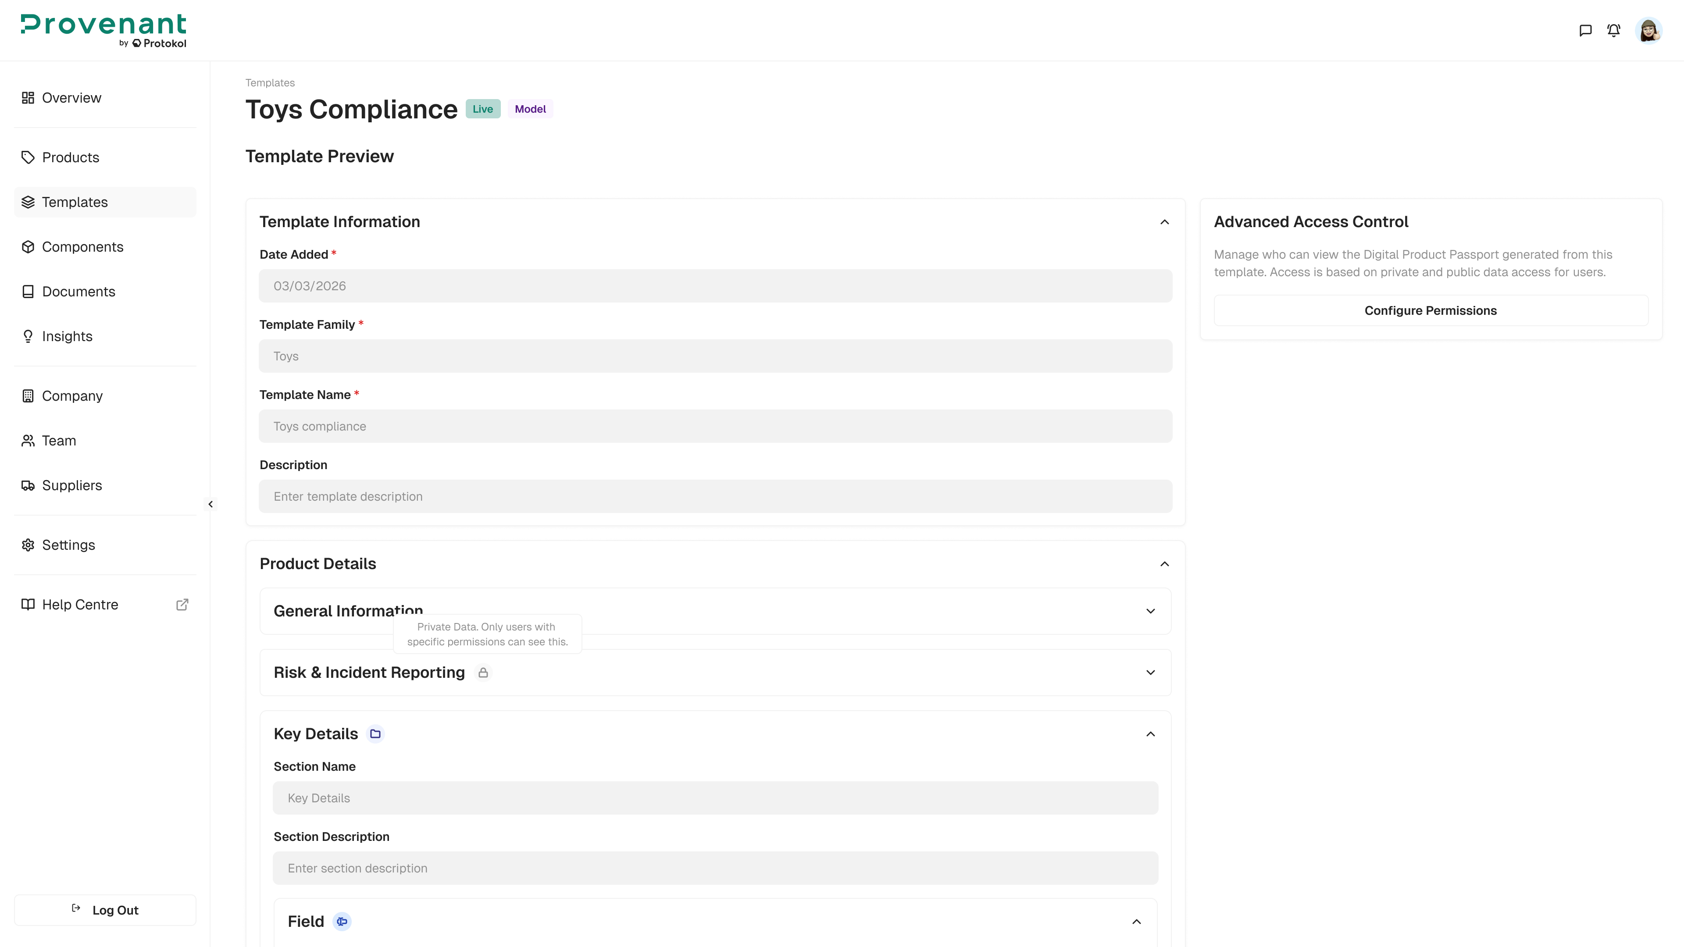
Task: Collapse the Template Information section
Action: coord(1164,222)
